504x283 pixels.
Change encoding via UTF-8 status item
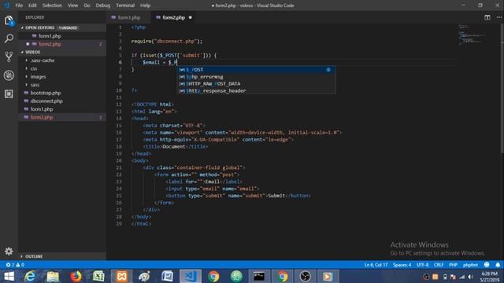click(422, 265)
